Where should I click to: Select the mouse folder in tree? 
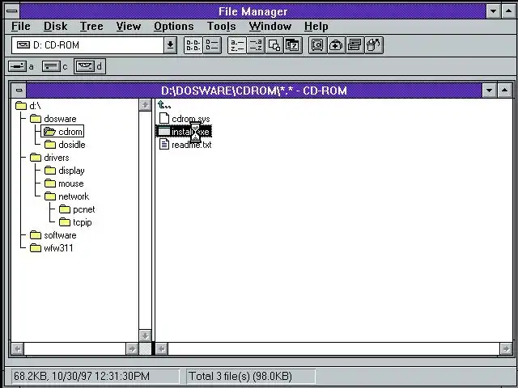point(64,183)
